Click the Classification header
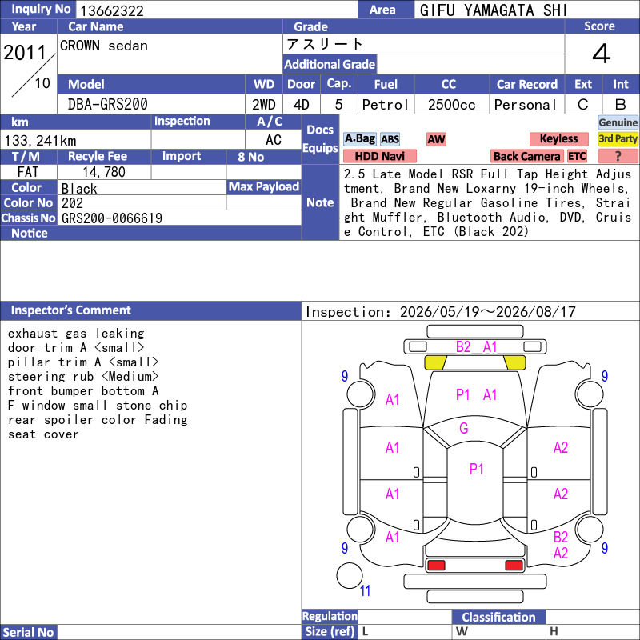Screen dimensions: 640x640 pos(498,617)
